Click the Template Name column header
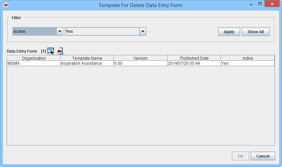282x167 pixels. (x=87, y=58)
